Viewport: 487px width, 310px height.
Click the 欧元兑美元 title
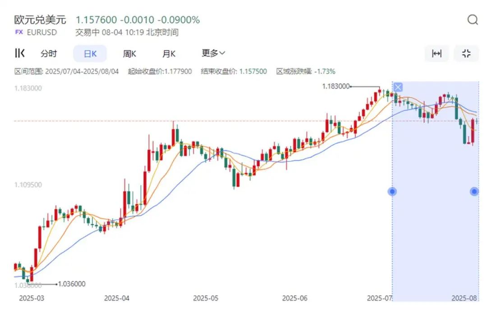click(x=40, y=20)
